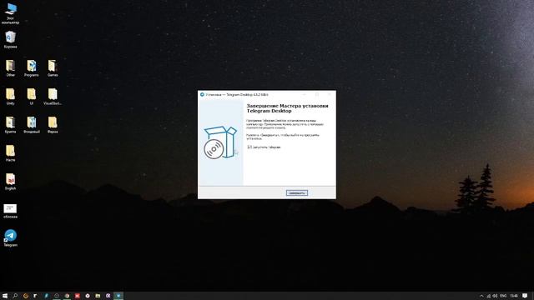Select the Фондовый folder on desktop
This screenshot has width=534, height=300.
[x=32, y=124]
